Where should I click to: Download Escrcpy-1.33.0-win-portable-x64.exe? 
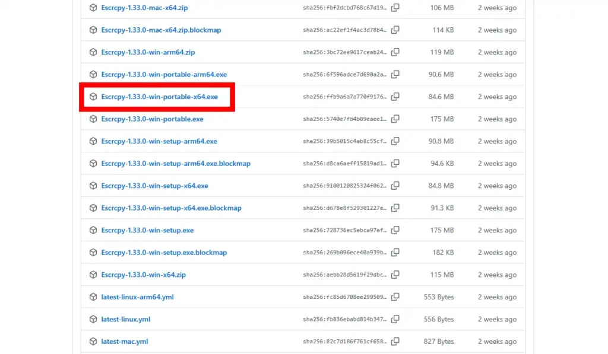pyautogui.click(x=159, y=97)
